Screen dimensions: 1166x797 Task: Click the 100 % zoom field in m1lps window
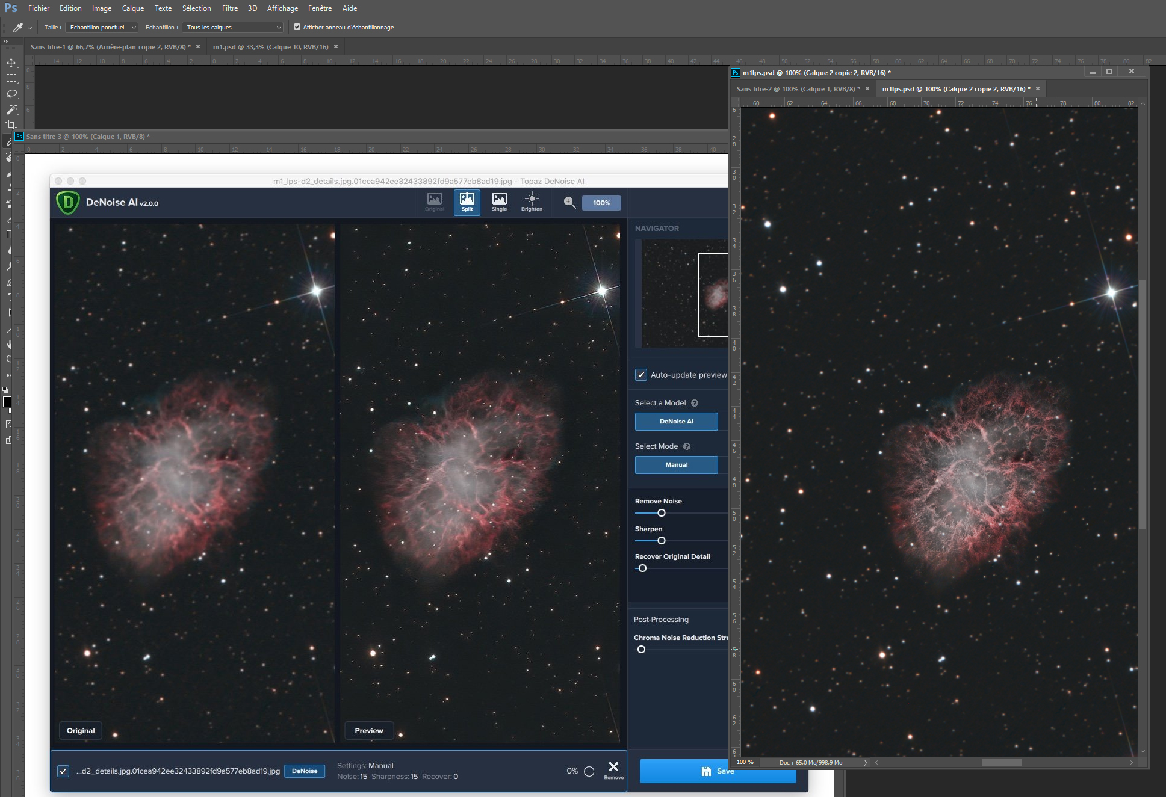point(745,762)
